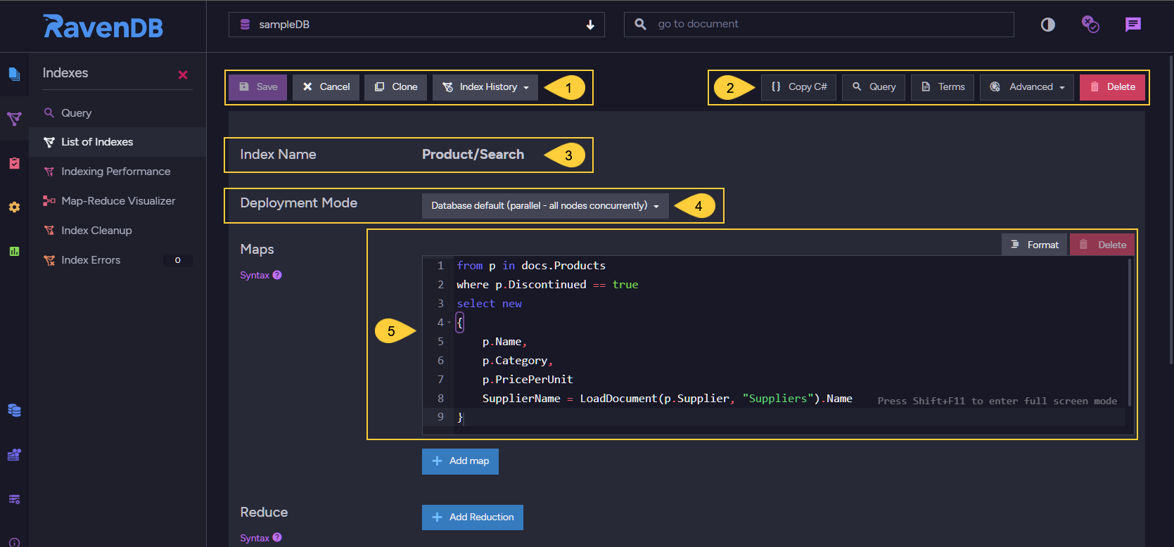Open the Manage Server icon in left rail
The image size is (1174, 547).
[14, 455]
